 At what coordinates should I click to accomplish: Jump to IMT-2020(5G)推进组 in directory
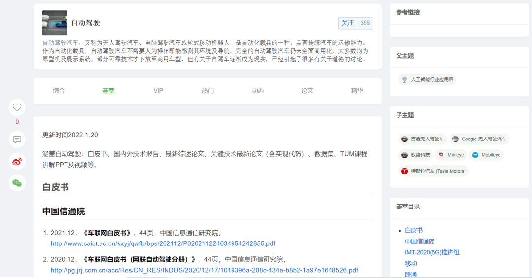[x=432, y=252]
